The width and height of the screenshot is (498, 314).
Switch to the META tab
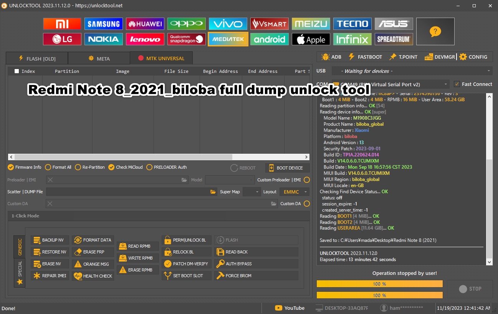pos(99,59)
